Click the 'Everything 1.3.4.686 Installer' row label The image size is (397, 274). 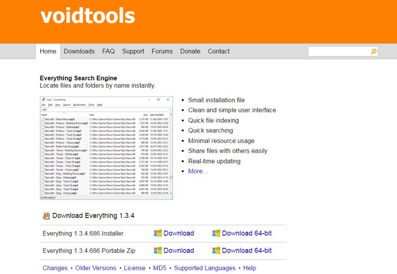83,233
